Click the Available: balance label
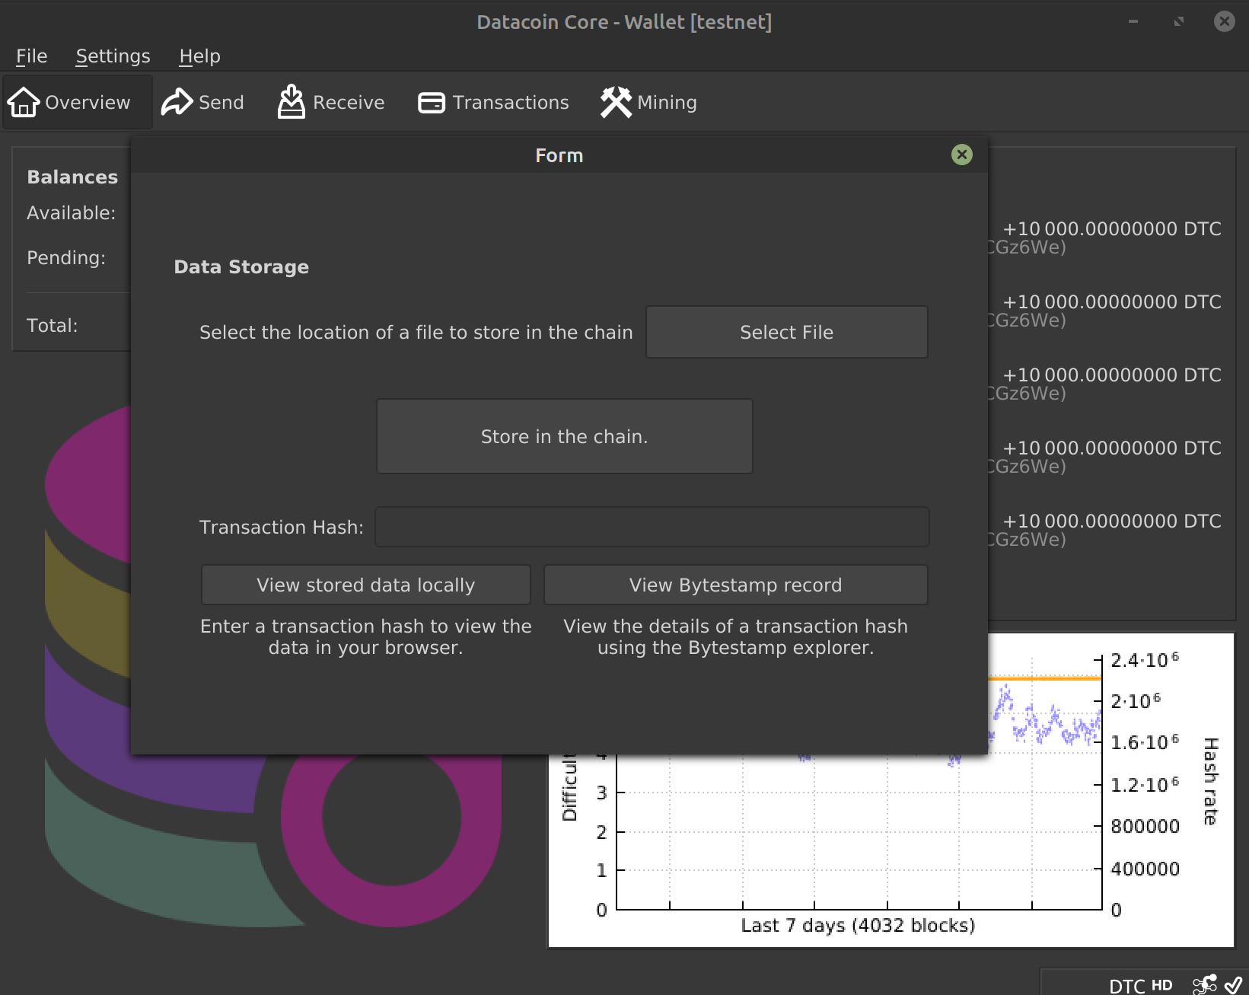 (71, 213)
